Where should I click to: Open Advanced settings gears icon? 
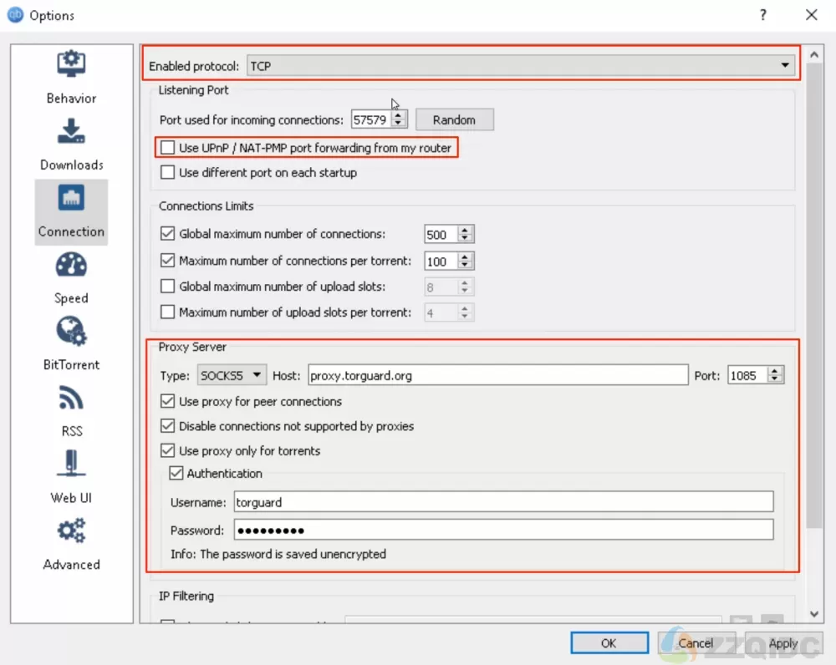pyautogui.click(x=71, y=530)
